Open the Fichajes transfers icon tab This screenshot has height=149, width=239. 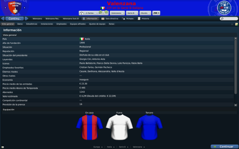123,19
